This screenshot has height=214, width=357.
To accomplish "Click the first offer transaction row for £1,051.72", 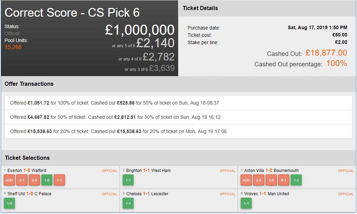I will 178,103.
